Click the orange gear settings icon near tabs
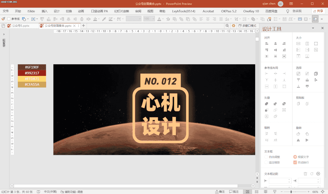Viewport: 328px width, 194px height. click(234, 26)
